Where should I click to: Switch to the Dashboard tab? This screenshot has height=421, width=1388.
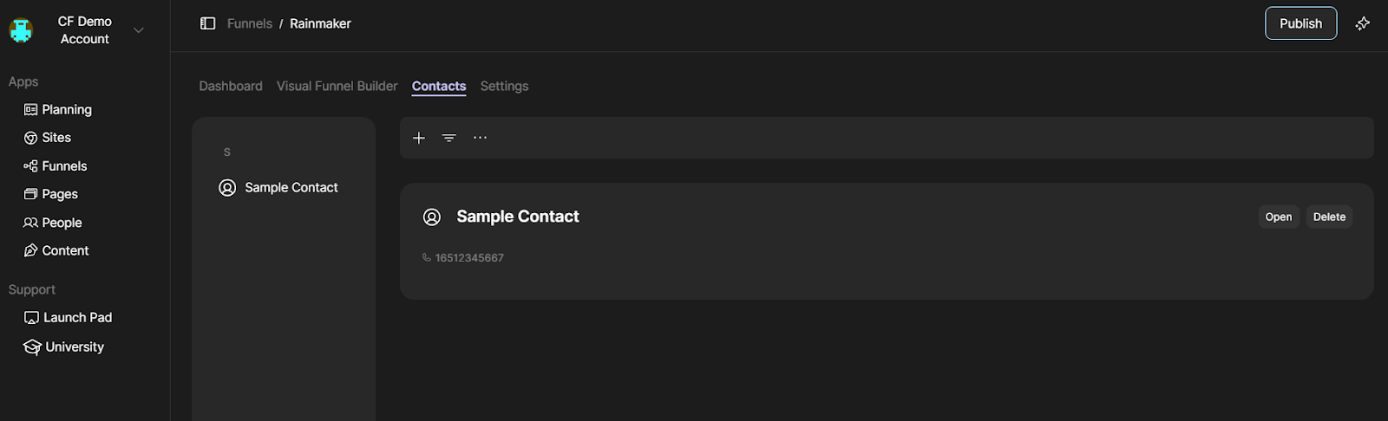pos(231,86)
